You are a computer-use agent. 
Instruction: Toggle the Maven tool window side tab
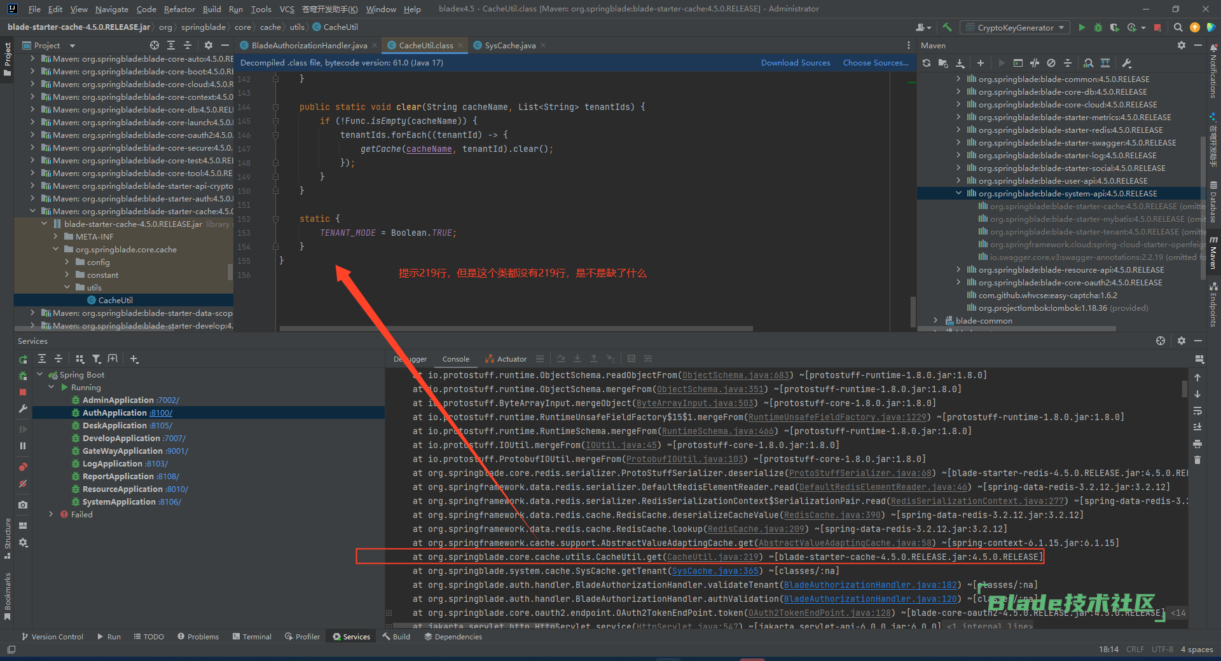1213,253
